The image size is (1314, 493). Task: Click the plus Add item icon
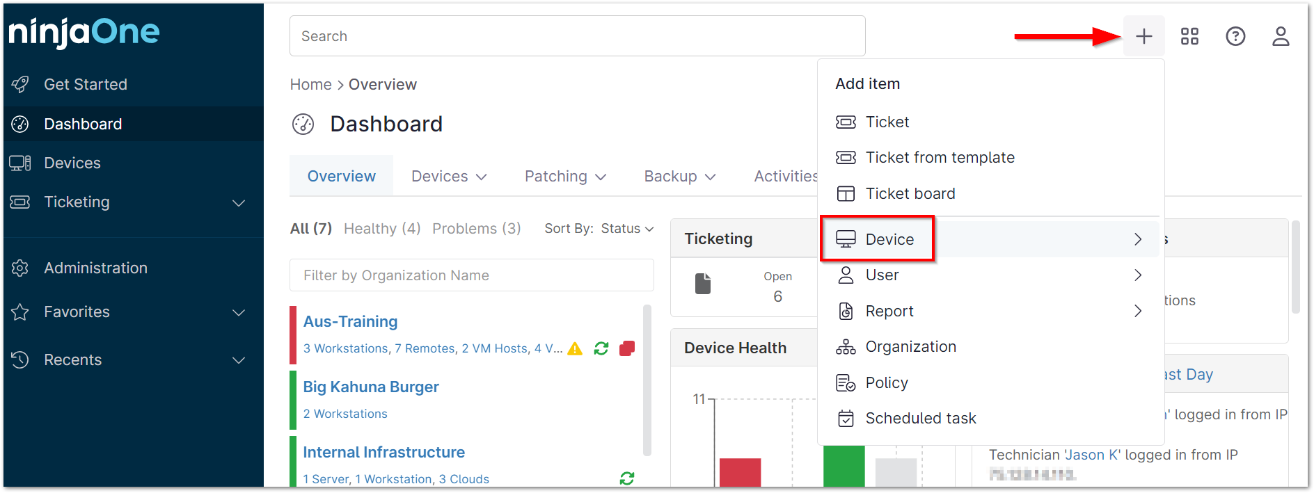[x=1143, y=36]
